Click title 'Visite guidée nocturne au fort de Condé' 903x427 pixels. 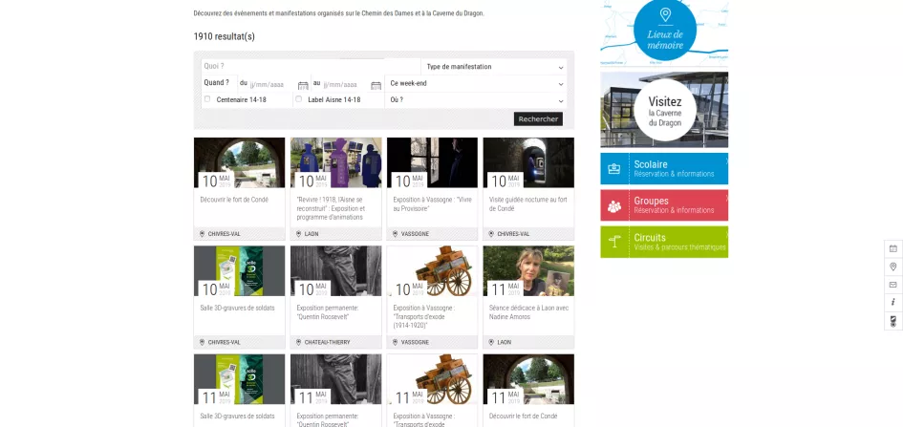(x=528, y=204)
